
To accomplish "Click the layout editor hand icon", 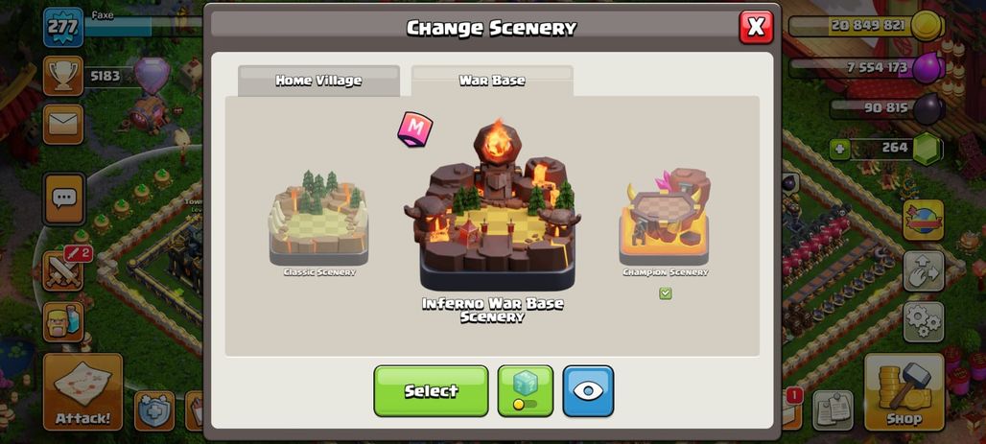I will (924, 271).
